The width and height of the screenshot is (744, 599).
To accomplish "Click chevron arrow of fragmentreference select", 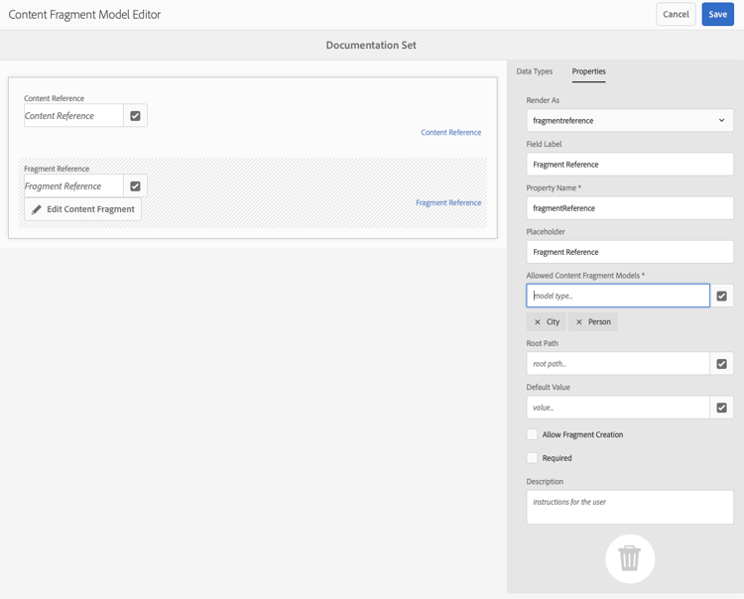I will coord(721,120).
